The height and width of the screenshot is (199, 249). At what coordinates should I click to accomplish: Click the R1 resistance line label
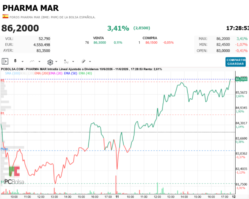coord(2,113)
